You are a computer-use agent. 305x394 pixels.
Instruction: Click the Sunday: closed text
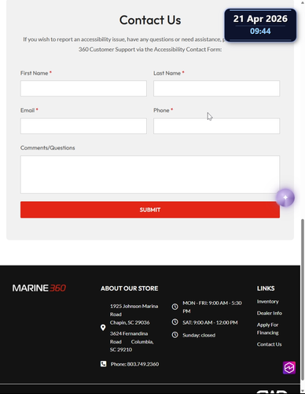[199, 335]
